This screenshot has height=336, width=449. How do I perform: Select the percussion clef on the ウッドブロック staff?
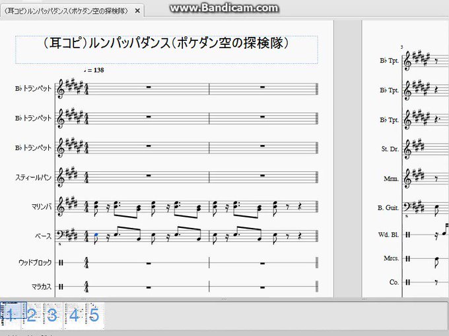click(61, 263)
